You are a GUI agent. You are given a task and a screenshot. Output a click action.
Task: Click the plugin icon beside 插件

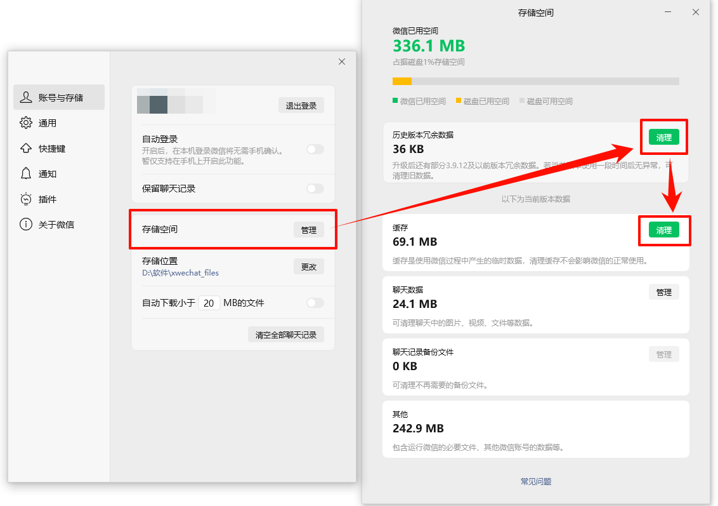coord(26,199)
